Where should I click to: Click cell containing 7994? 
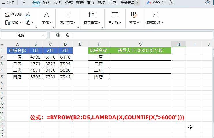click(65, 64)
